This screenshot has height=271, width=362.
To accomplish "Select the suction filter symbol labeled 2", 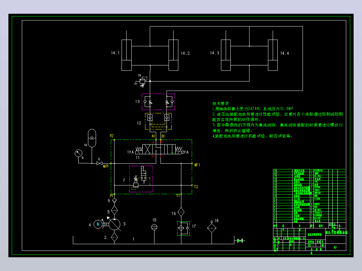I will [x=115, y=237].
